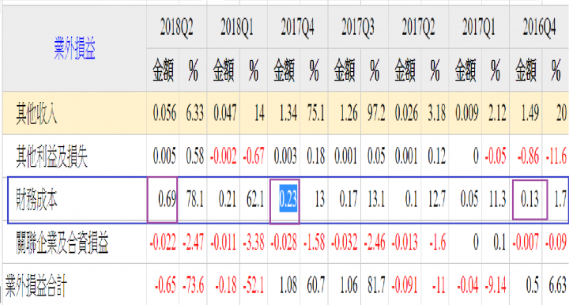Click the 財務成本 row label
This screenshot has width=569, height=305.
[36, 199]
